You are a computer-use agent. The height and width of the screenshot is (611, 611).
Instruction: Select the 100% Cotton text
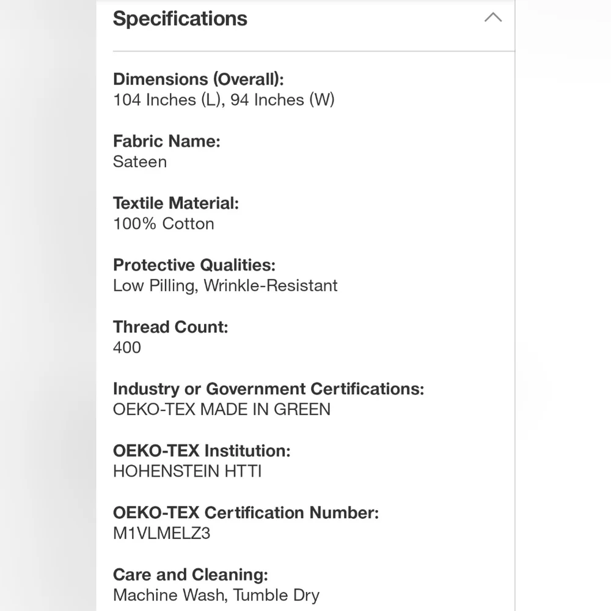tap(164, 224)
